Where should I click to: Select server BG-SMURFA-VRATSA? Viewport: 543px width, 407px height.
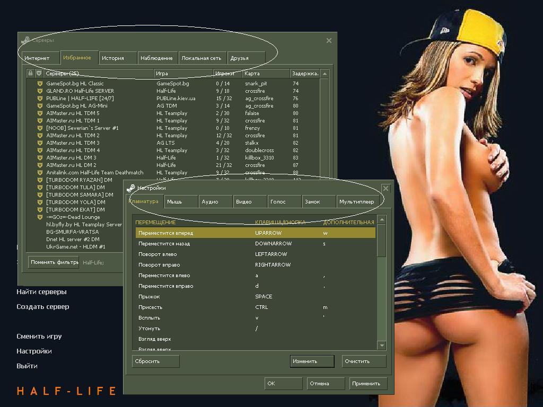[72, 232]
